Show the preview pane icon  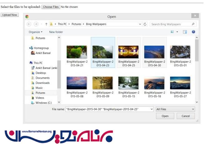pos(185,32)
